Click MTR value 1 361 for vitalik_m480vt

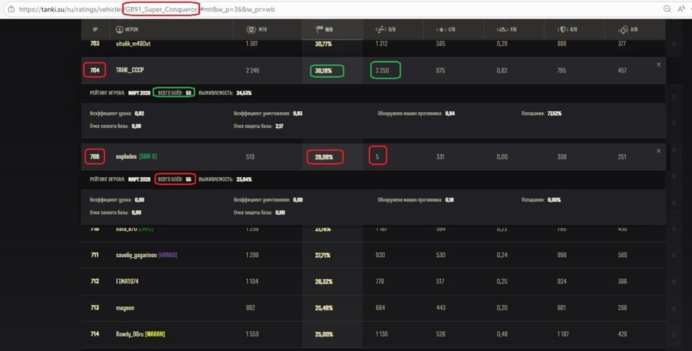coord(252,44)
